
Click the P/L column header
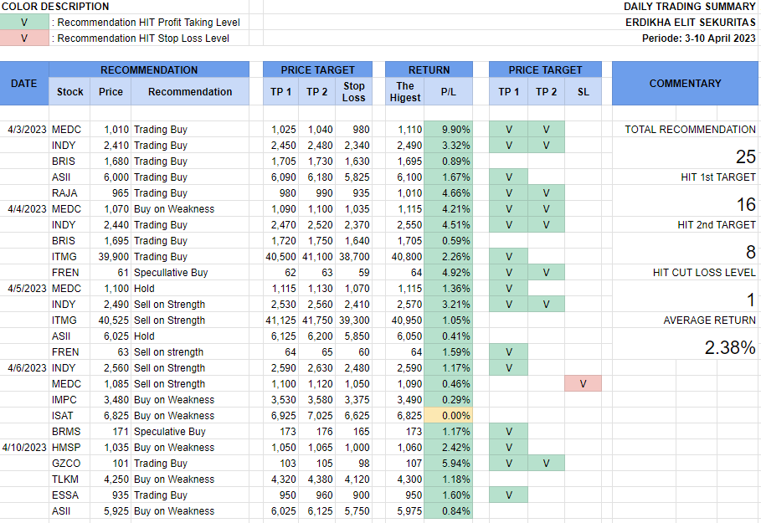pos(448,92)
